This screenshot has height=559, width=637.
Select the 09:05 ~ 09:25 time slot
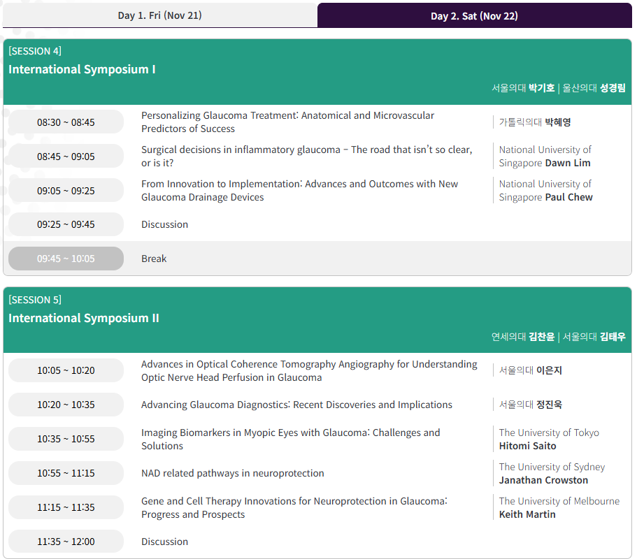tap(66, 191)
